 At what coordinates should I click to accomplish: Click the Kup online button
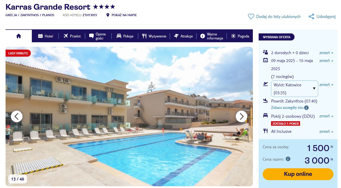point(298,174)
